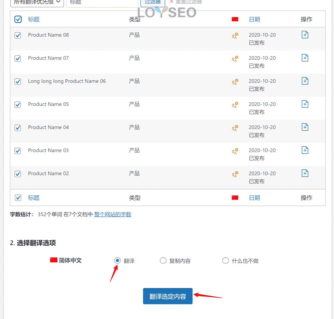The image size is (334, 319).
Task: Focus the 标题 search input field
Action: 102,3
